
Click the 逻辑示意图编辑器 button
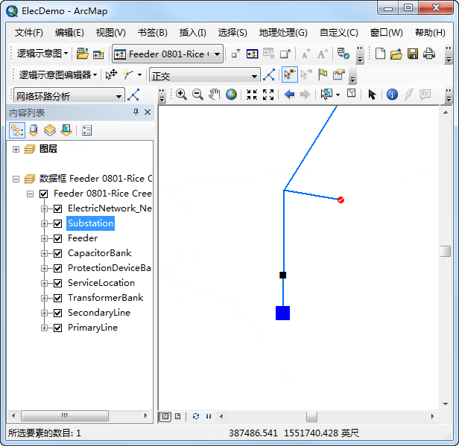(x=57, y=74)
